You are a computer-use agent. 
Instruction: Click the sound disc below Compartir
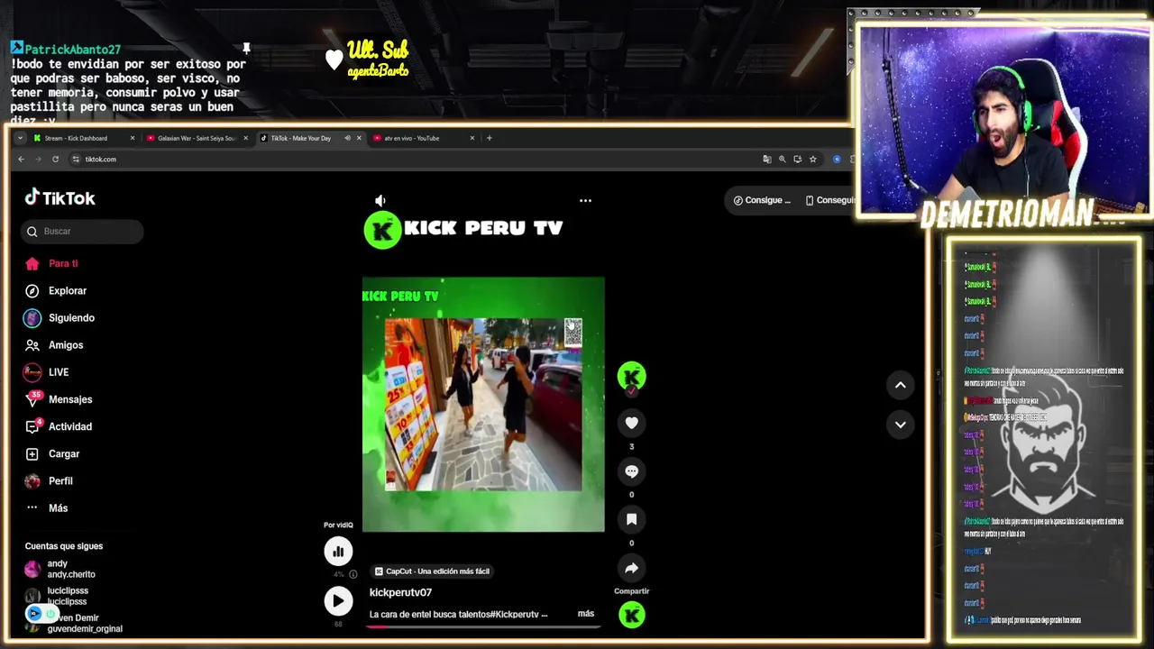[631, 615]
